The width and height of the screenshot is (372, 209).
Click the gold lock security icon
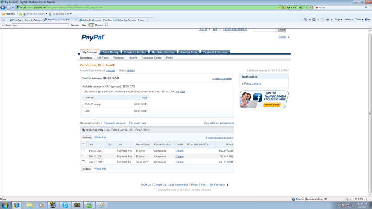(283, 7)
